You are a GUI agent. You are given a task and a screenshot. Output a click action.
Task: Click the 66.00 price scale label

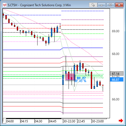click(116, 99)
